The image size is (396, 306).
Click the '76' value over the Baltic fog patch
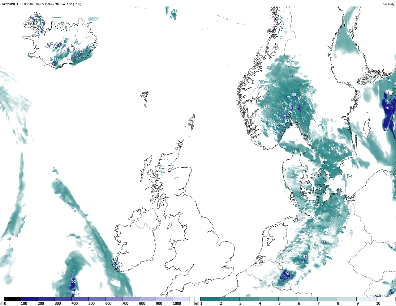pyautogui.click(x=387, y=108)
